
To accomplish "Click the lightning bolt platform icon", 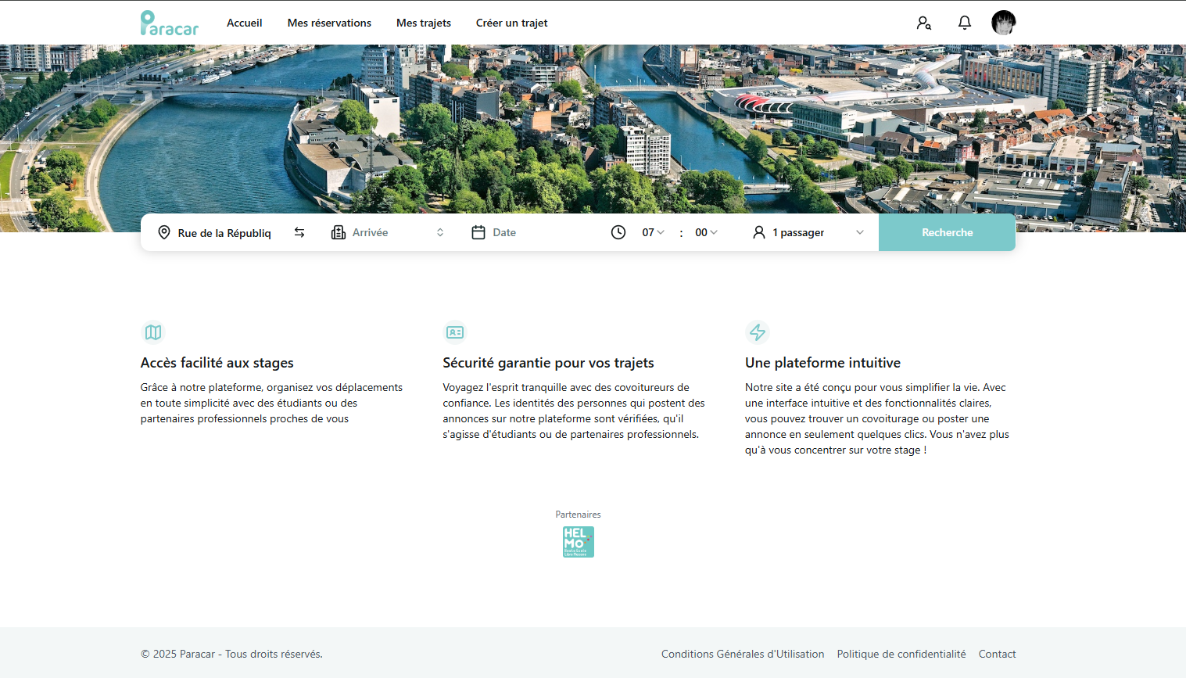I will click(758, 332).
